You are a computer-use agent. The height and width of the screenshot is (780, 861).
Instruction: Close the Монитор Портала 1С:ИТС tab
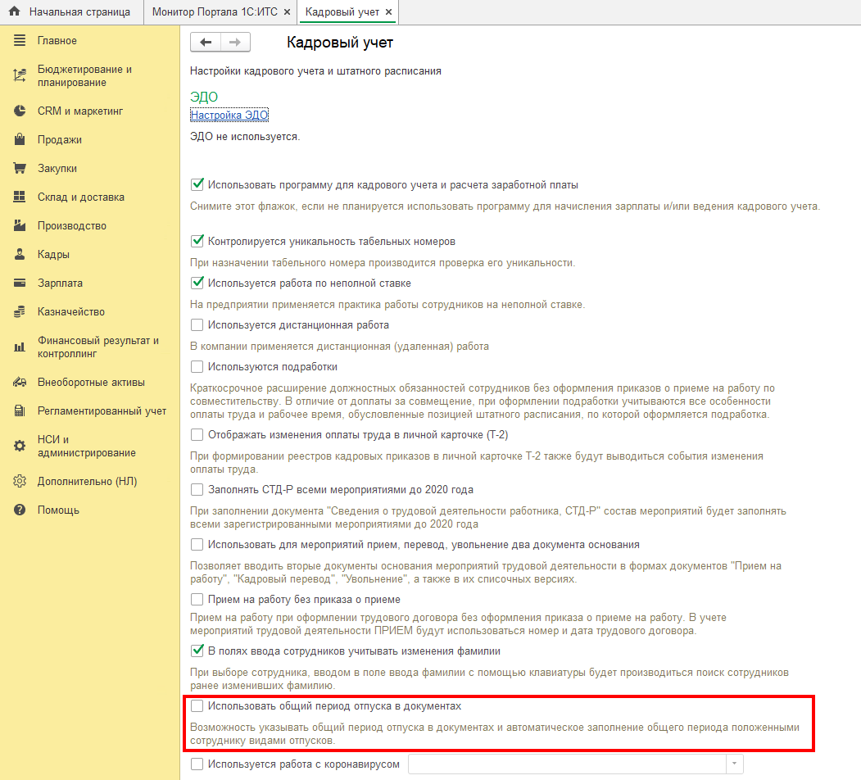pyautogui.click(x=287, y=12)
